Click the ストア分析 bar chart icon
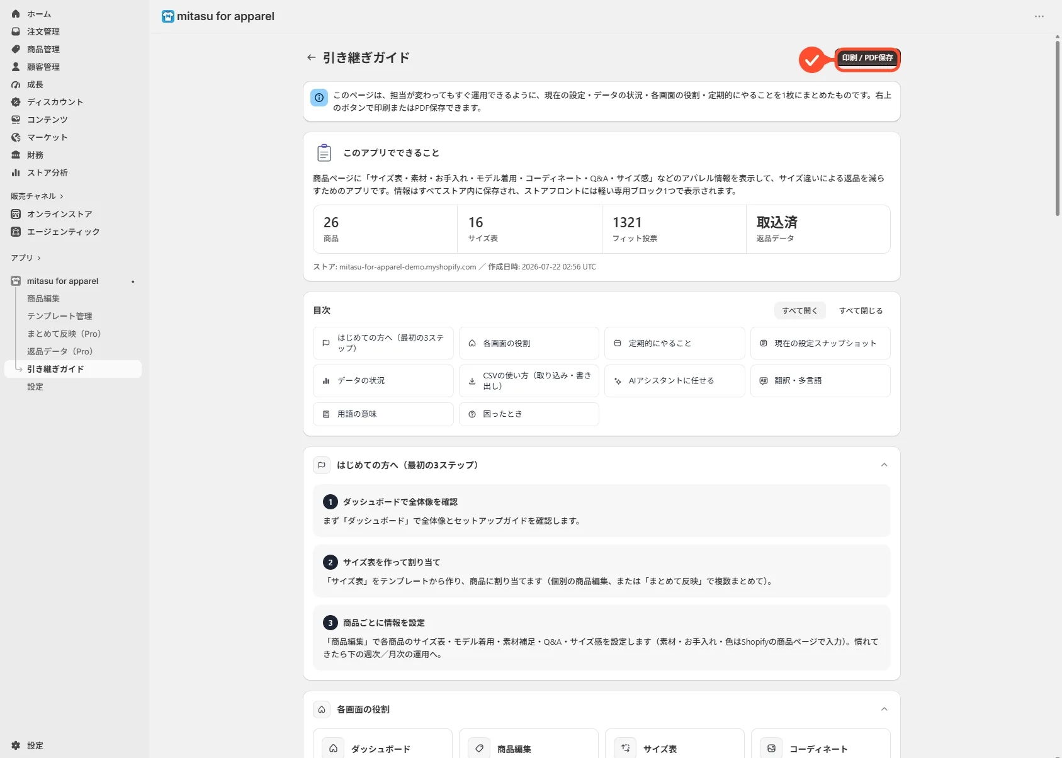Screen dimensions: 1062x758 [x=16, y=173]
